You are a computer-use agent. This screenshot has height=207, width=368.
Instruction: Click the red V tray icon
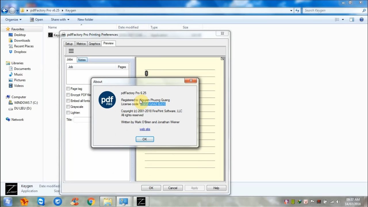tap(306, 202)
